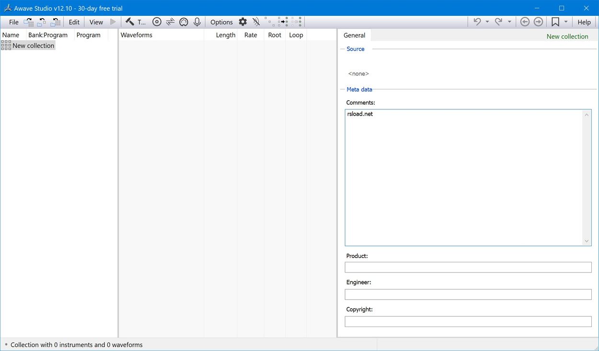The width and height of the screenshot is (599, 351).
Task: Click the Name column header
Action: 13,35
